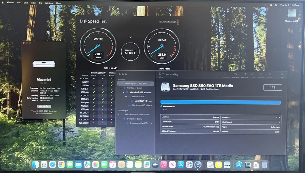Click the clock in the menu bar
This screenshot has width=305, height=173.
[x=290, y=5]
